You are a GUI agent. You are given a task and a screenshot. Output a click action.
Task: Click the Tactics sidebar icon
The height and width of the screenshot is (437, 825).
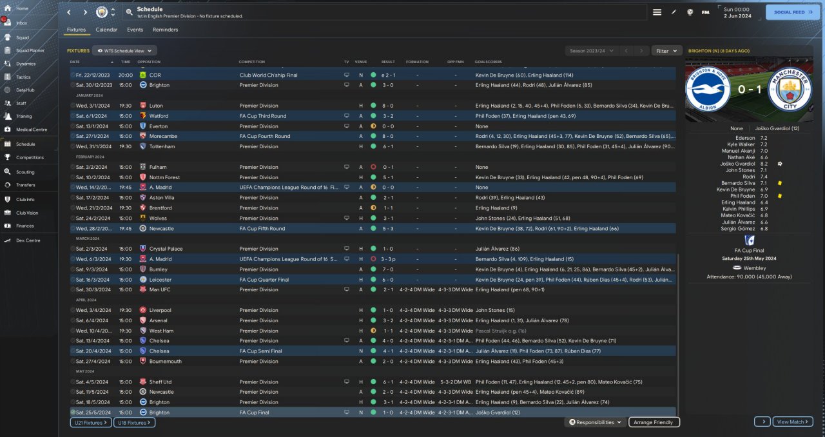coord(8,77)
